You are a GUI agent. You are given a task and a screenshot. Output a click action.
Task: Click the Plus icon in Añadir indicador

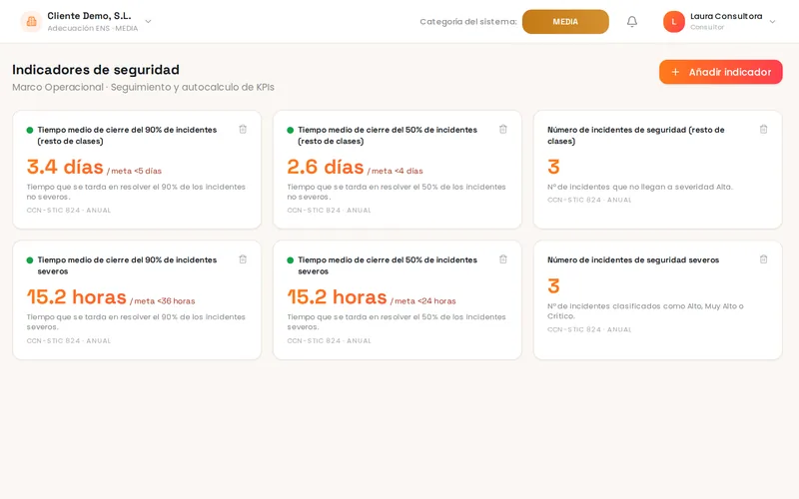pyautogui.click(x=675, y=72)
